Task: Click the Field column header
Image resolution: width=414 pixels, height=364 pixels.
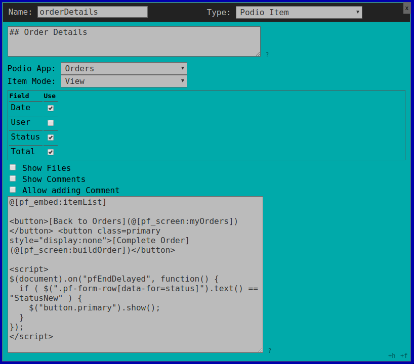Action: [x=19, y=96]
